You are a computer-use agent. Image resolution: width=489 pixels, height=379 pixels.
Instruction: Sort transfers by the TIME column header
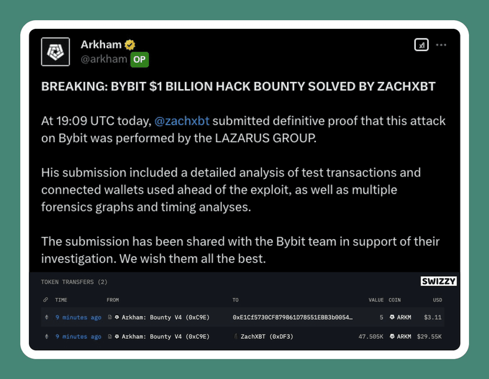[61, 300]
